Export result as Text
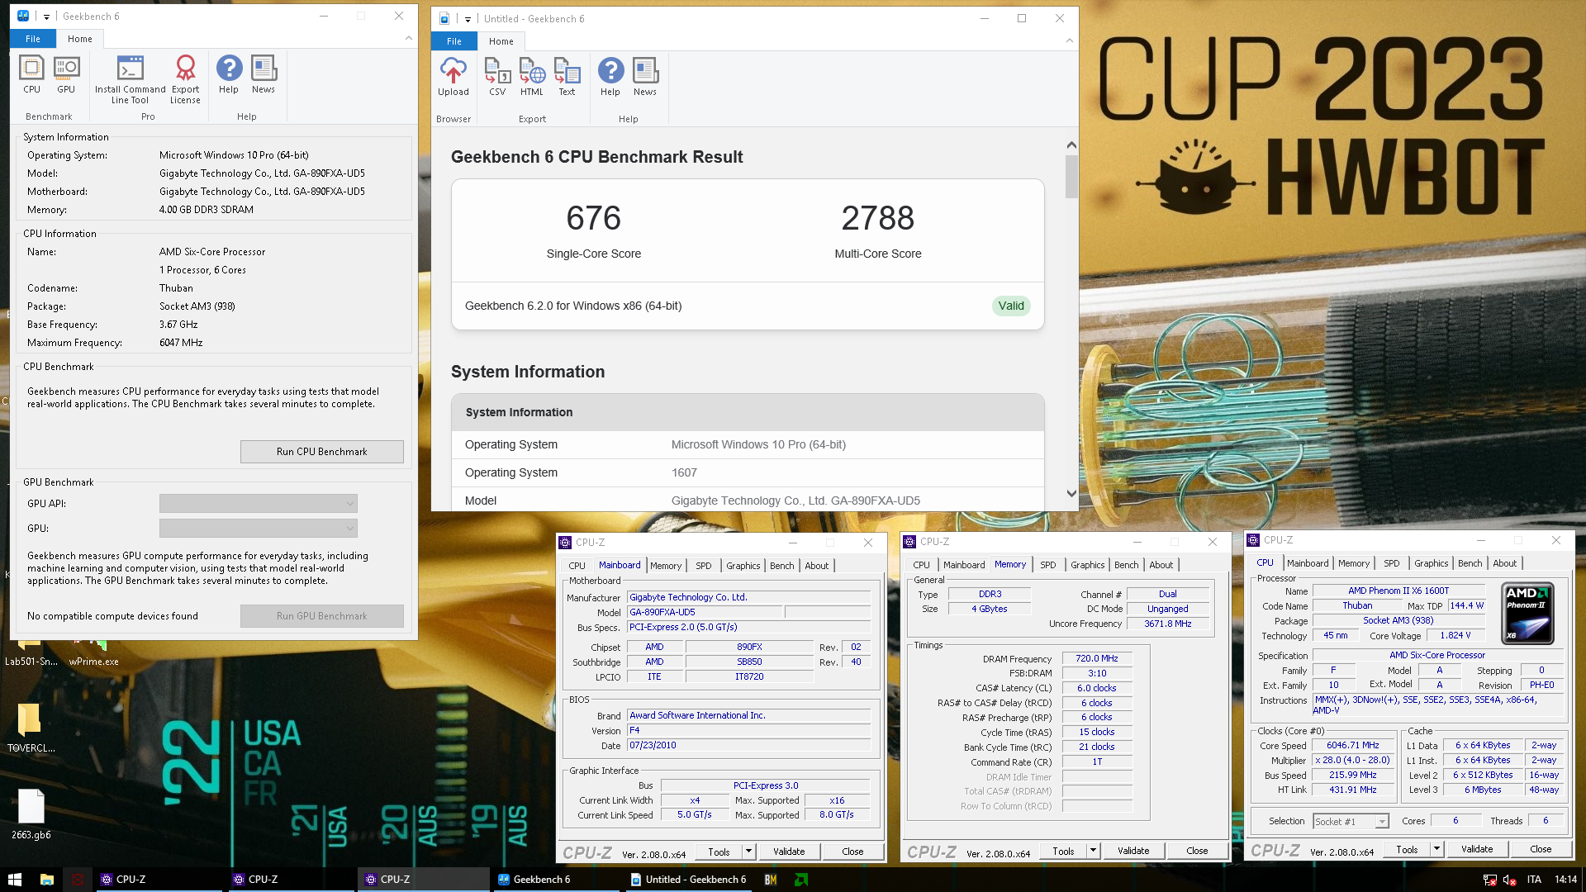1586x892 pixels. (x=567, y=77)
